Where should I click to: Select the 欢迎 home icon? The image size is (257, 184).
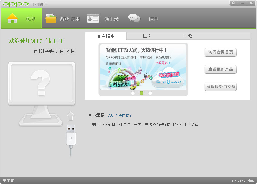12,18
